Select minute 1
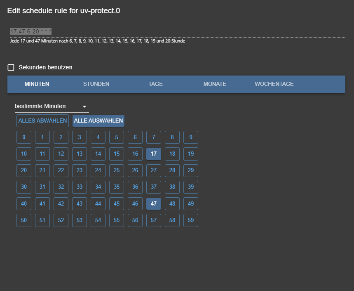 pos(42,137)
